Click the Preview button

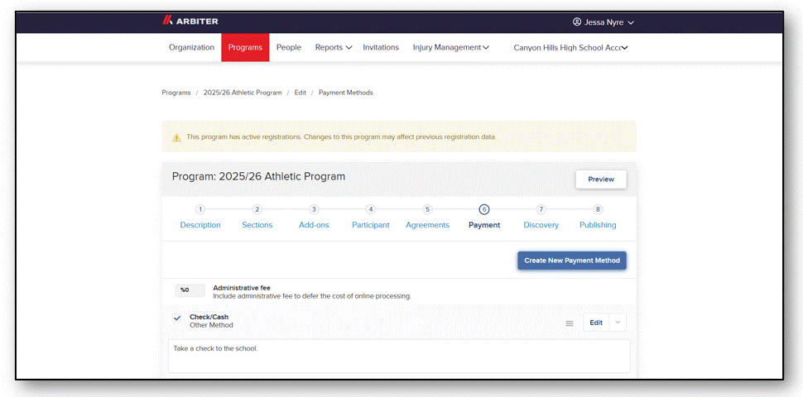(x=601, y=179)
